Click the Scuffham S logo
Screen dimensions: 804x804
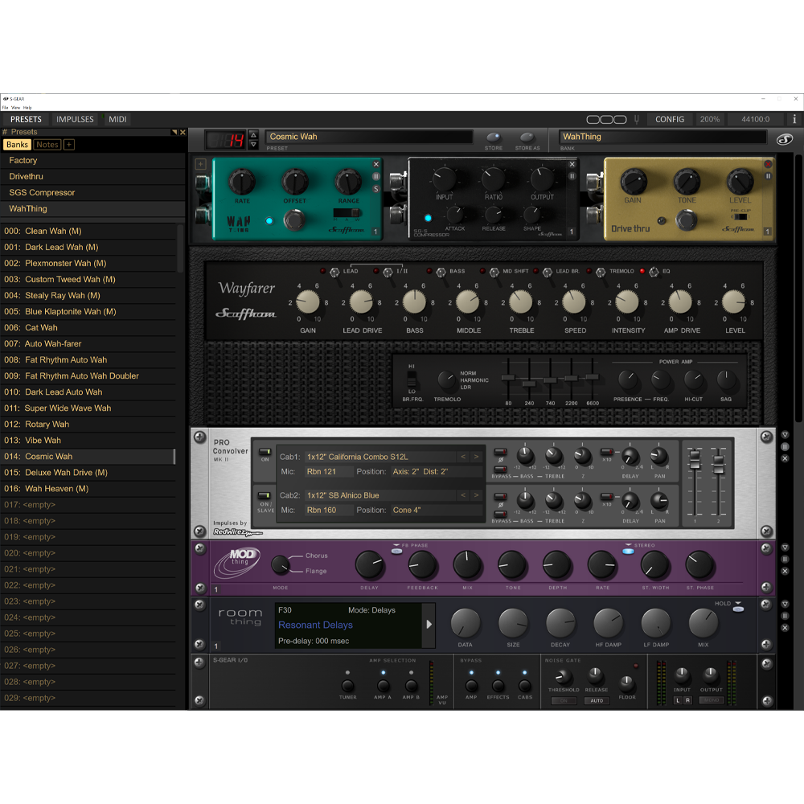[785, 139]
